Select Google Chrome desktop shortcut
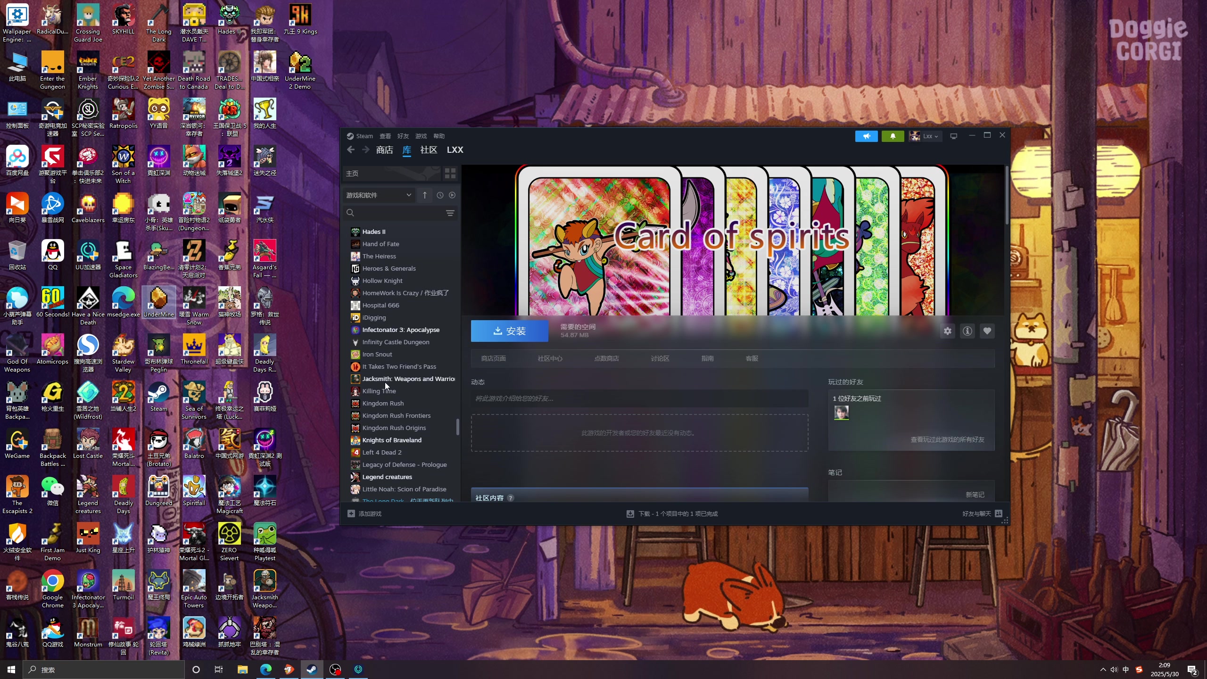This screenshot has width=1207, height=679. tap(52, 589)
